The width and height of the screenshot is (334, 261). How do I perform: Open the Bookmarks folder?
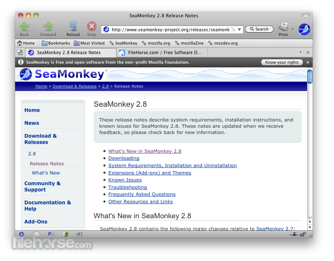pos(56,43)
